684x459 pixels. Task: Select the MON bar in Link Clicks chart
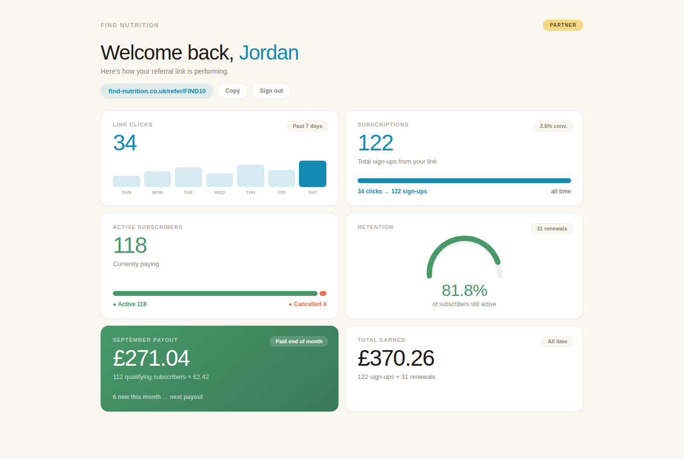(157, 179)
